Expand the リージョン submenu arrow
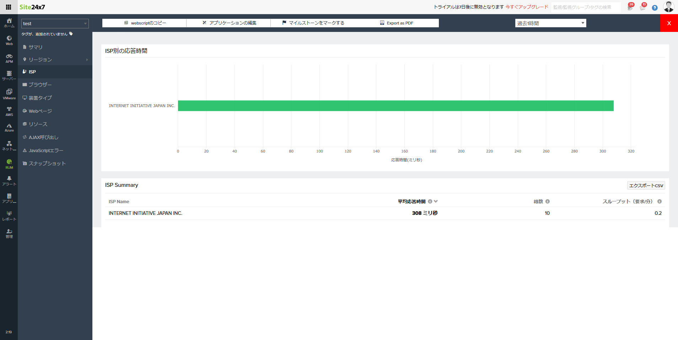Screen dimensions: 678x340 tap(87, 60)
